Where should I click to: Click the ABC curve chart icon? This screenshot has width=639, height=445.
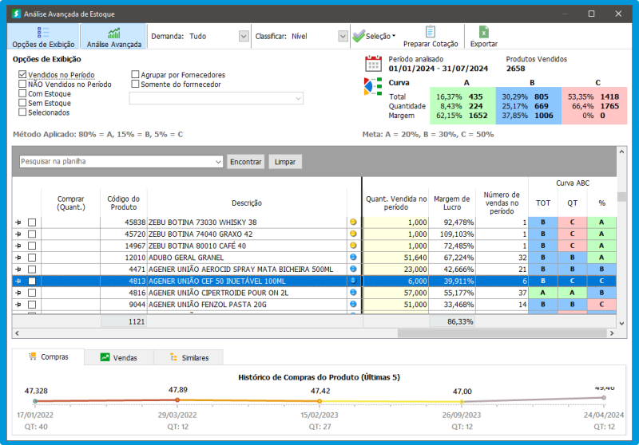pos(373,87)
